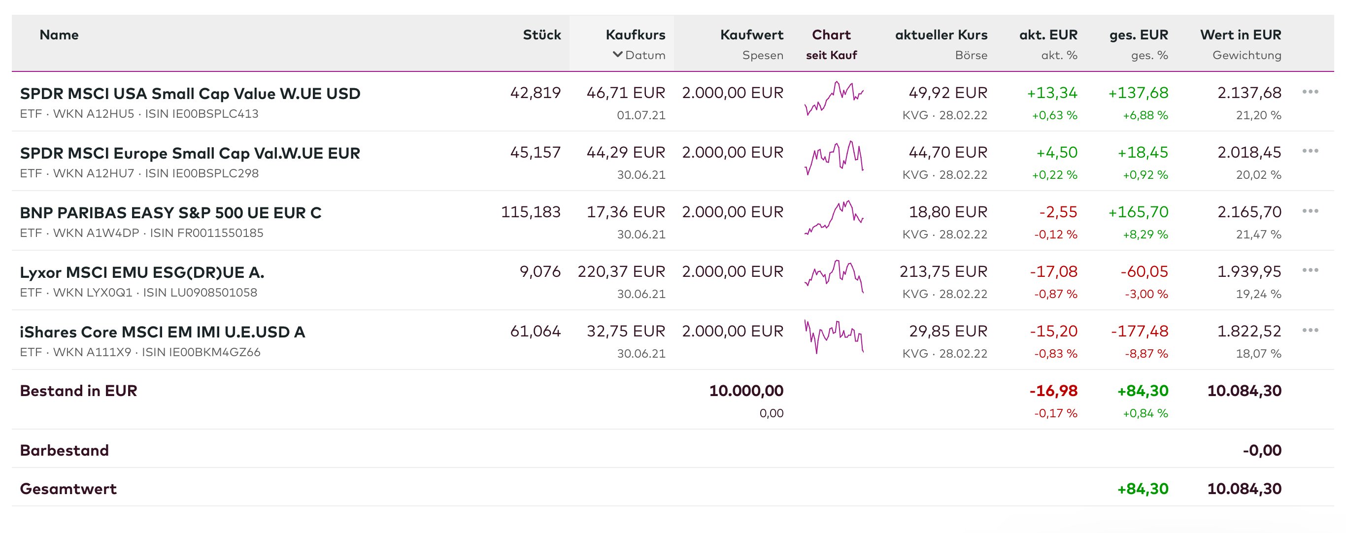
Task: Open three-dot menu for SPDR MSCI USA row
Action: point(1310,92)
